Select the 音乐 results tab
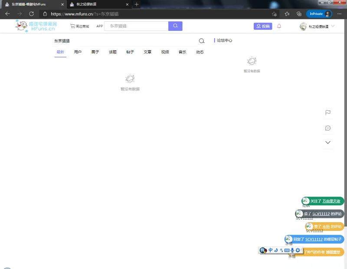 (183, 52)
